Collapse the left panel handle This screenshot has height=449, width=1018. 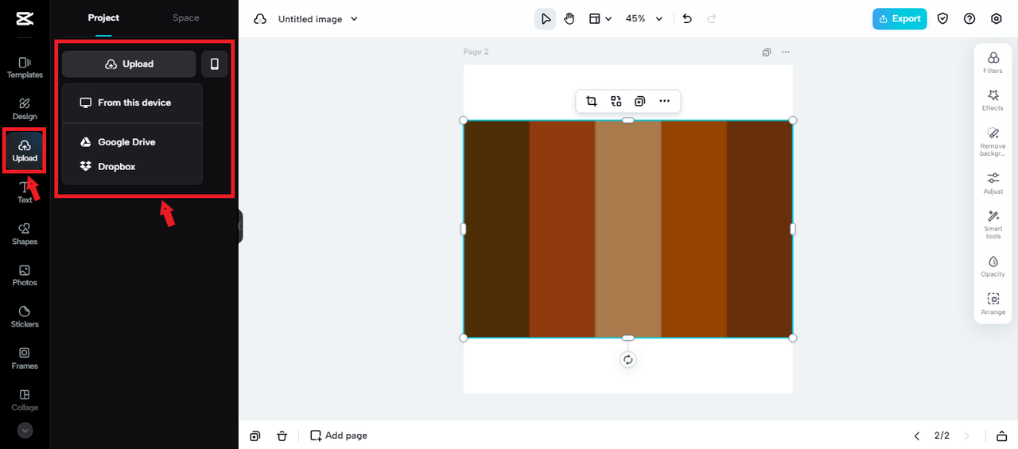click(x=239, y=226)
